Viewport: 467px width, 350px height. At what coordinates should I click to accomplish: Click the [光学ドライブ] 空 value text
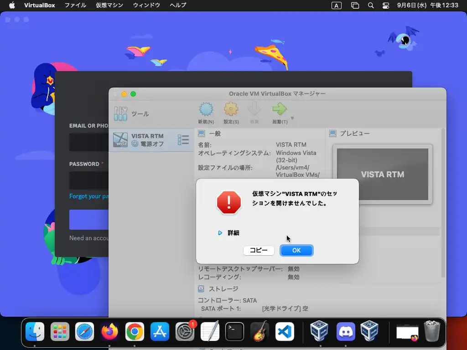pyautogui.click(x=285, y=309)
